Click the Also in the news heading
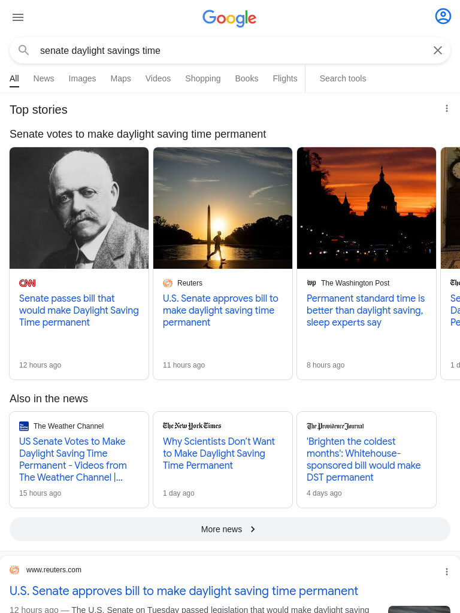Viewport: 460px width, 613px height. pos(49,399)
